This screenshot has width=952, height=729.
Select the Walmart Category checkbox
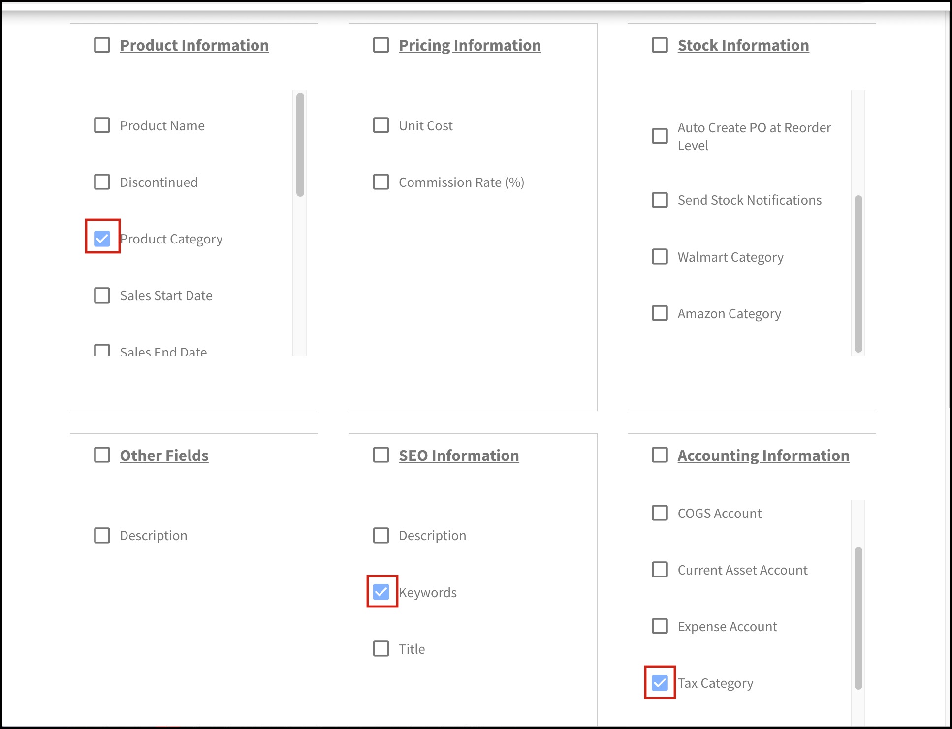click(660, 256)
